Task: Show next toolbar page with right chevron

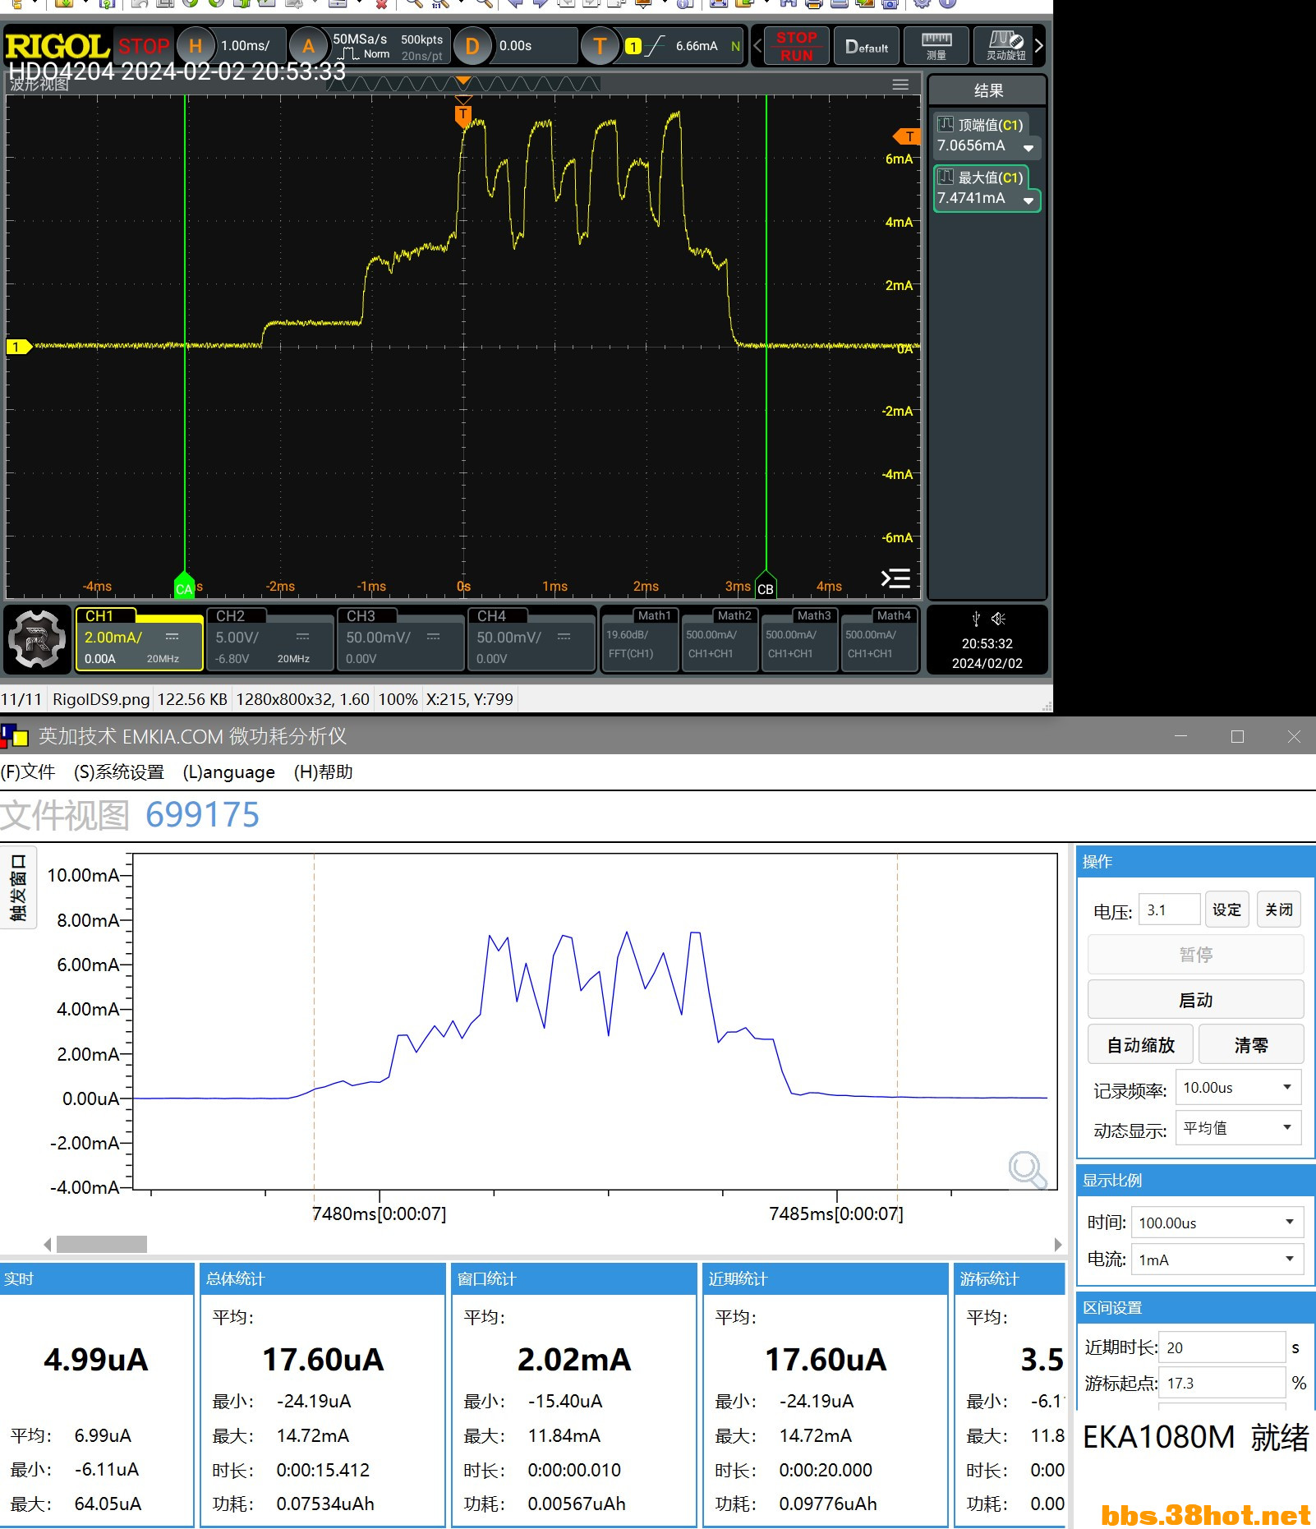Action: tap(1039, 46)
